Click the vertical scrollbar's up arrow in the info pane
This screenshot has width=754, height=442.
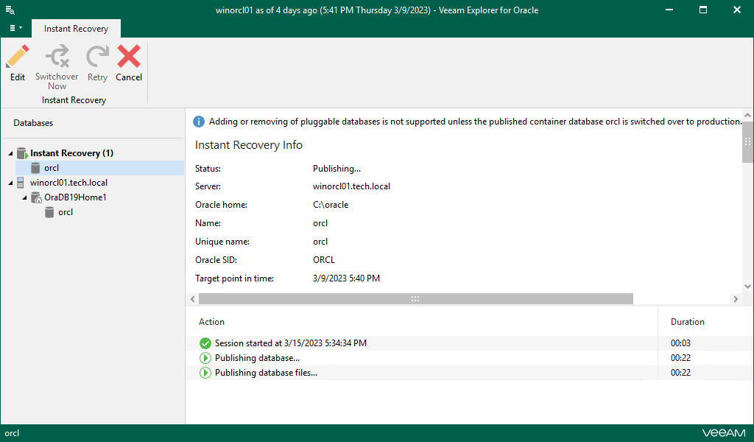(x=748, y=116)
